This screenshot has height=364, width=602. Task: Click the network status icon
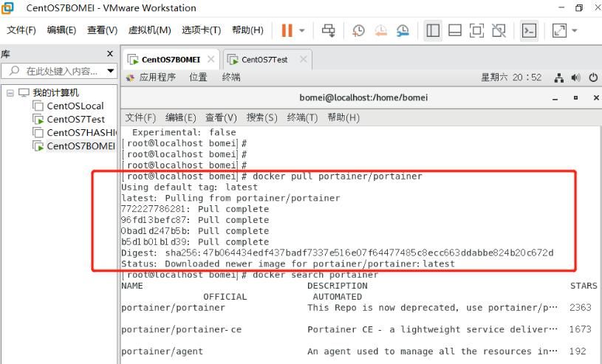[559, 78]
